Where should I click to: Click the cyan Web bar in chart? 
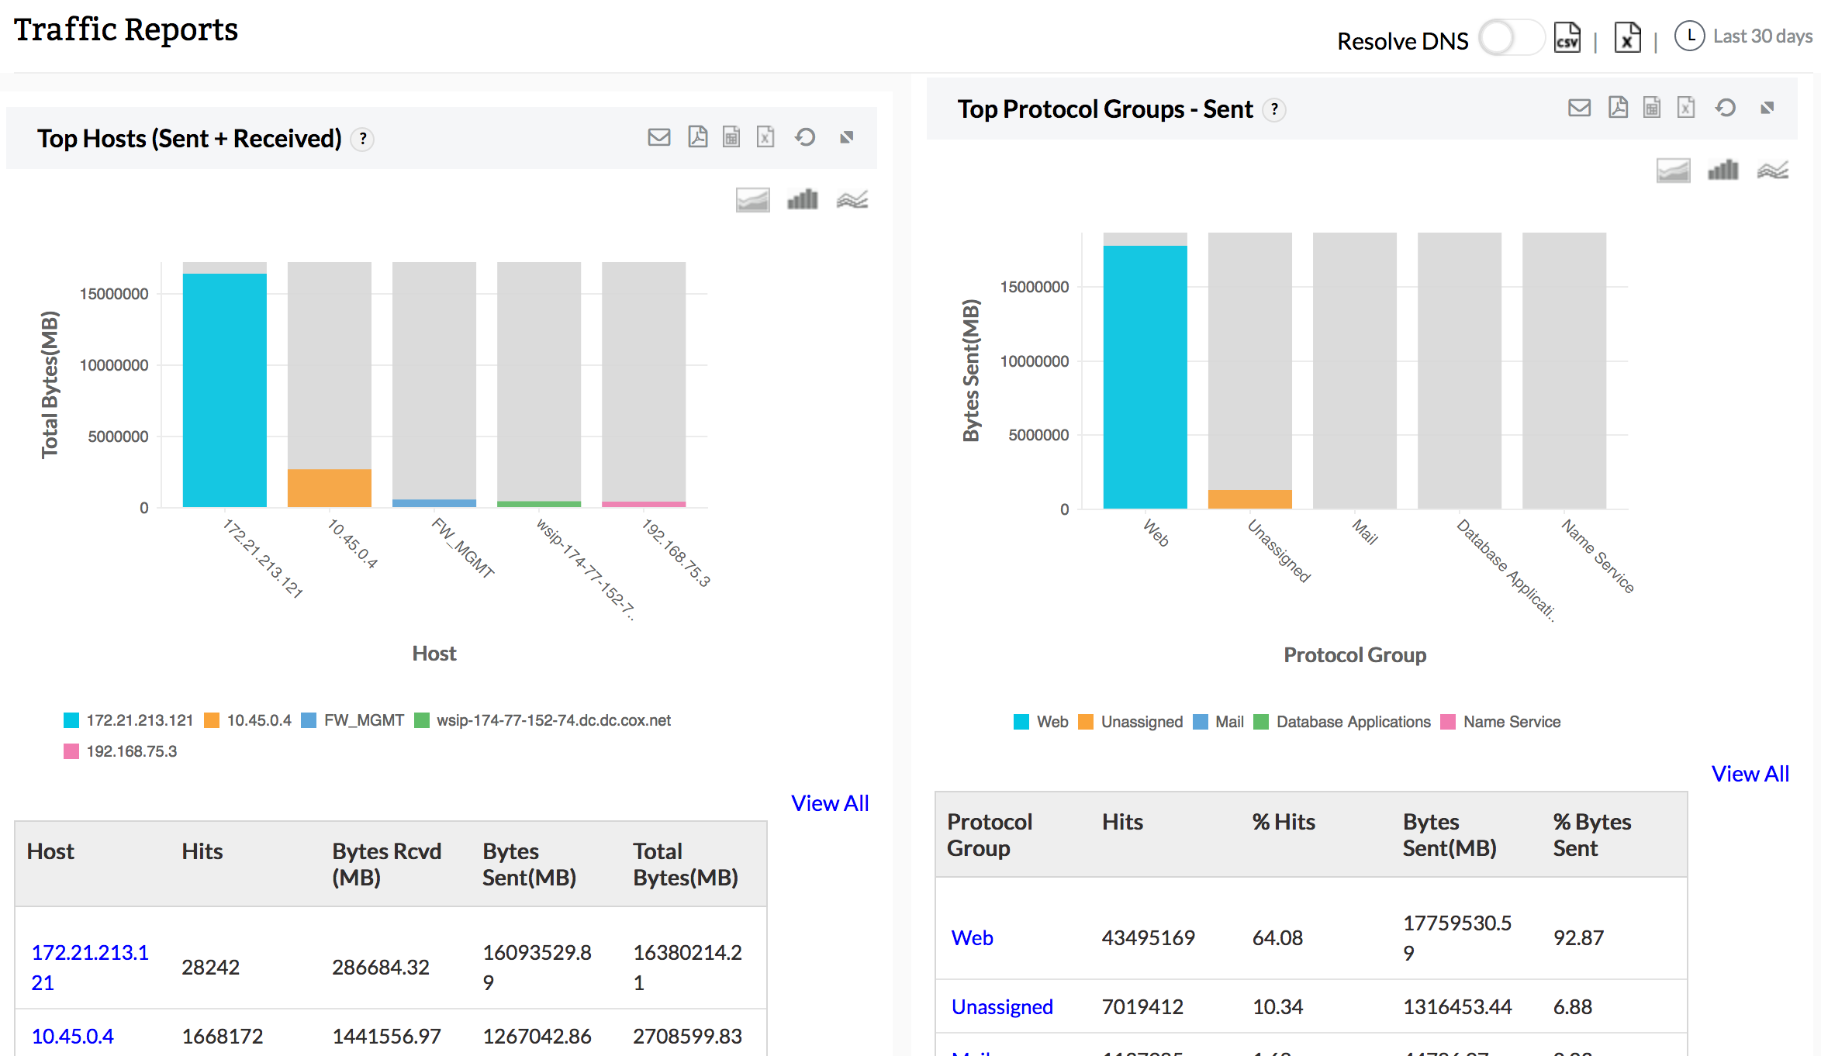pyautogui.click(x=1145, y=377)
